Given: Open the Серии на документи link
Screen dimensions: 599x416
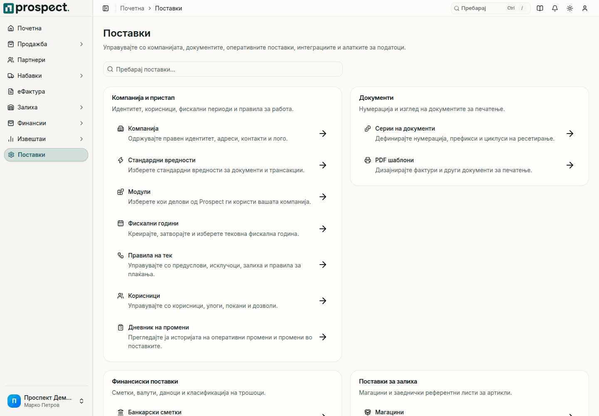Looking at the screenshot, I should point(470,134).
